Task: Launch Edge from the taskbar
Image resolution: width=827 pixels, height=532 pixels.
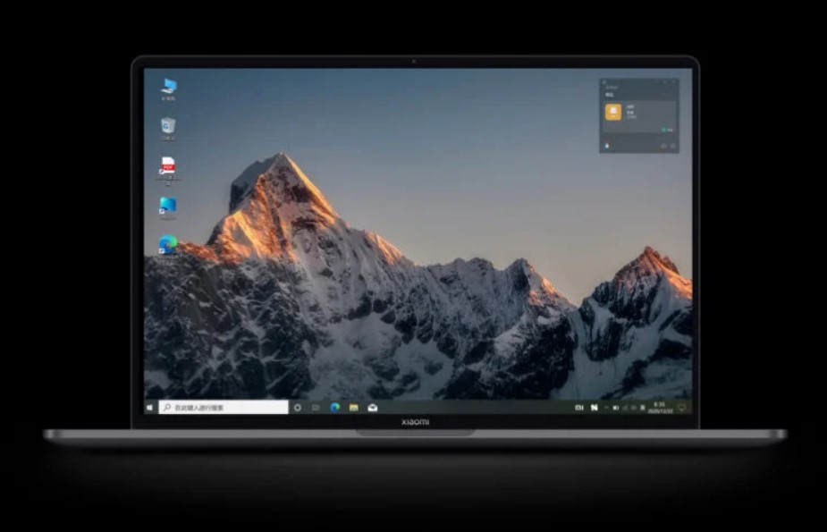Action: pyautogui.click(x=334, y=408)
